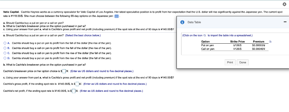Click the net profit rounding hint in blue
Screen dimensions: 289x112
point(111,91)
